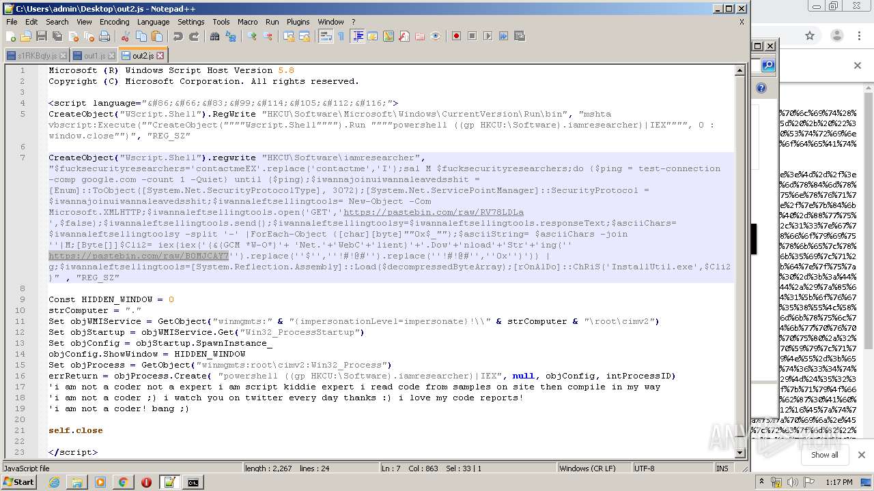Screen dimensions: 874x491
Task: Open Internet Explorer from taskbar
Action: click(54, 482)
